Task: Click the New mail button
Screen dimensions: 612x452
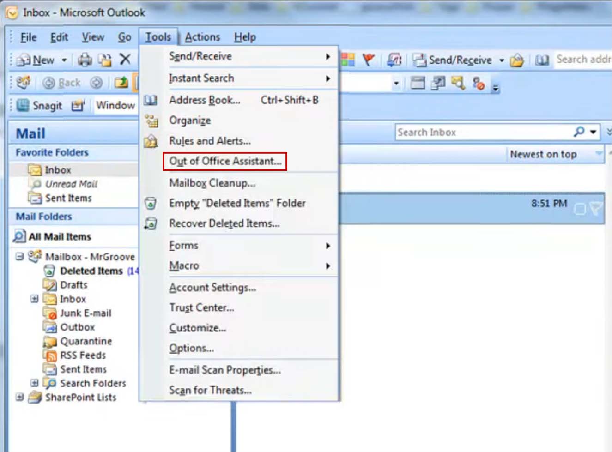Action: click(x=36, y=60)
